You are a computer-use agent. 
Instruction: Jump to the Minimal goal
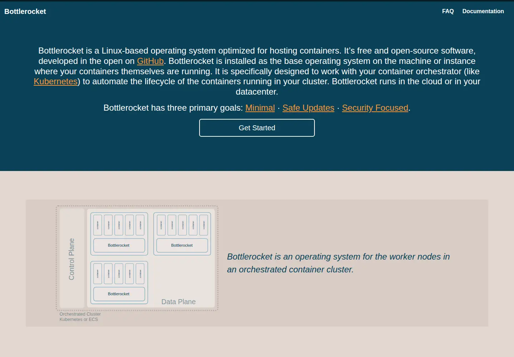(260, 108)
